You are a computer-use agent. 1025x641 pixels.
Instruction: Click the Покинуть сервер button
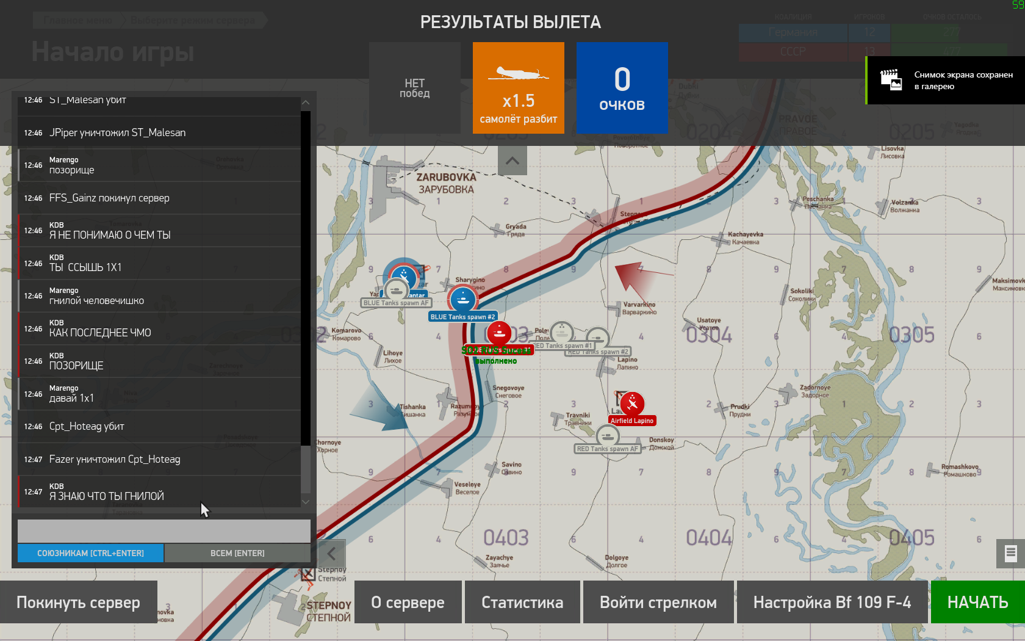pyautogui.click(x=78, y=602)
